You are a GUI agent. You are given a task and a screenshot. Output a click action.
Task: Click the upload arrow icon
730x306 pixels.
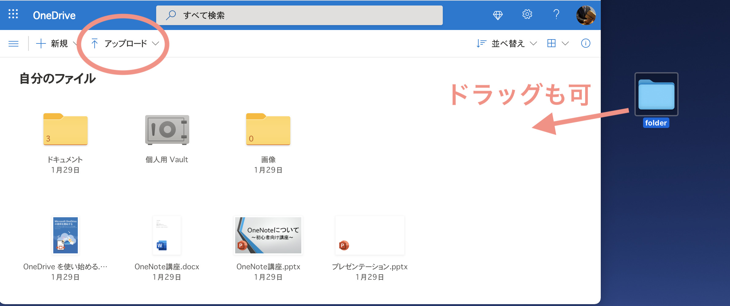coord(95,44)
